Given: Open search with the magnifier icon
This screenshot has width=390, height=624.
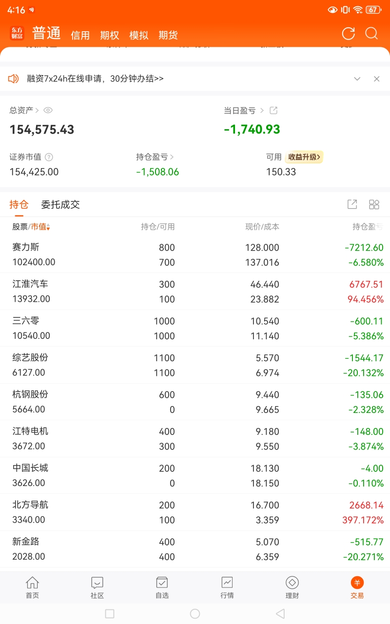Looking at the screenshot, I should point(371,33).
